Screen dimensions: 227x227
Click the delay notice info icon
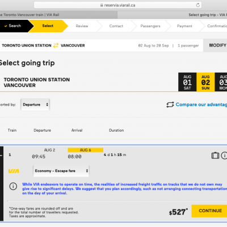click(13, 186)
